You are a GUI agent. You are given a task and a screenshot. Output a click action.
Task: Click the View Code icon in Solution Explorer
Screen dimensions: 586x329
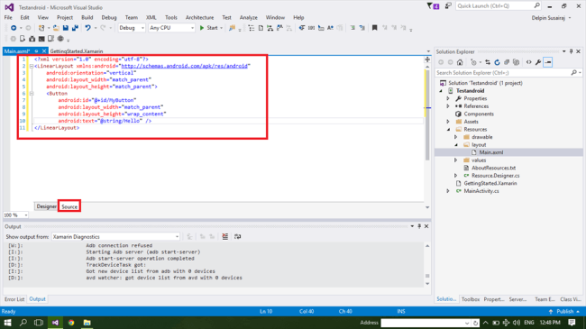click(x=529, y=62)
